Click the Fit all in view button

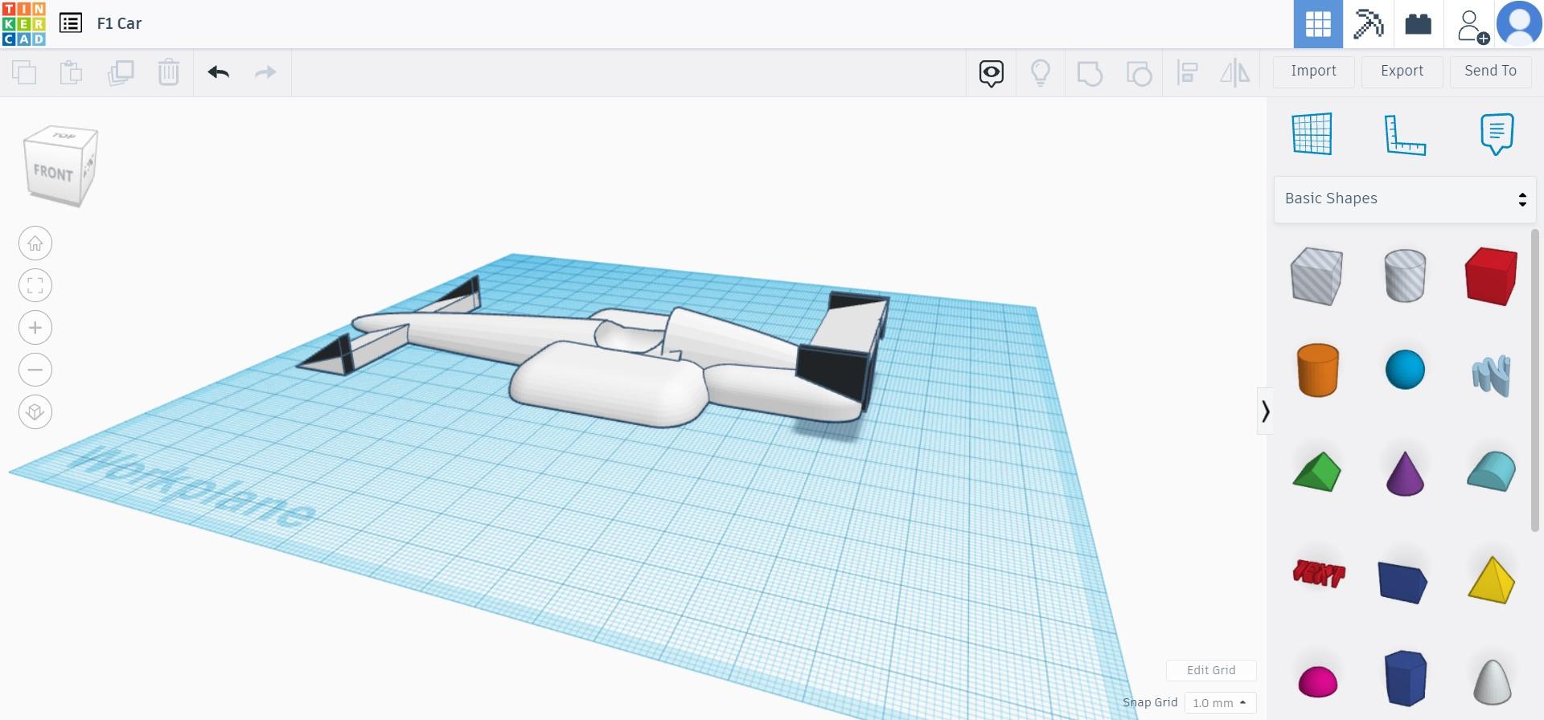point(35,285)
